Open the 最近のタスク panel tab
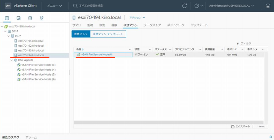 11,137
